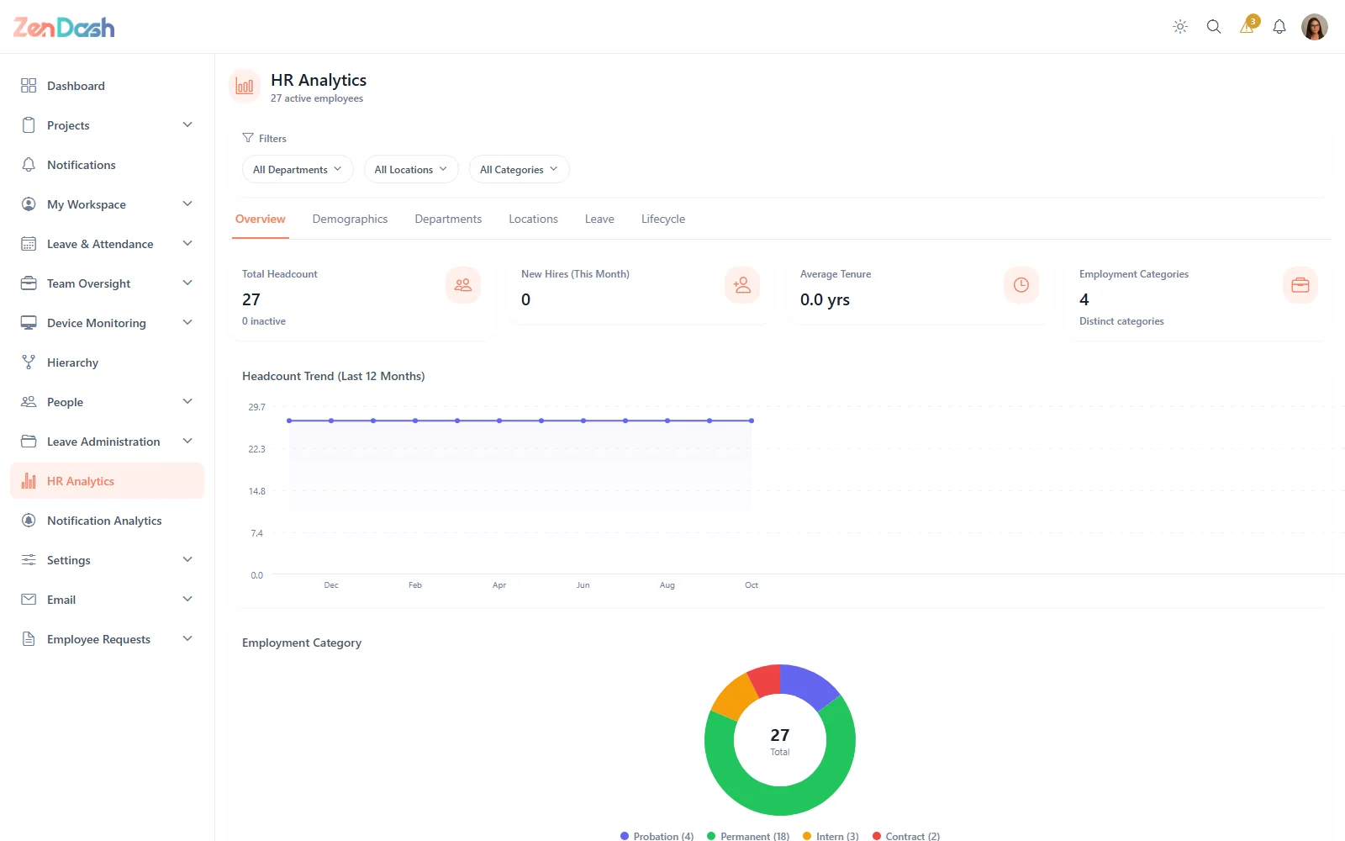Click the Employment Categories briefcase icon
This screenshot has width=1345, height=841.
[1300, 285]
